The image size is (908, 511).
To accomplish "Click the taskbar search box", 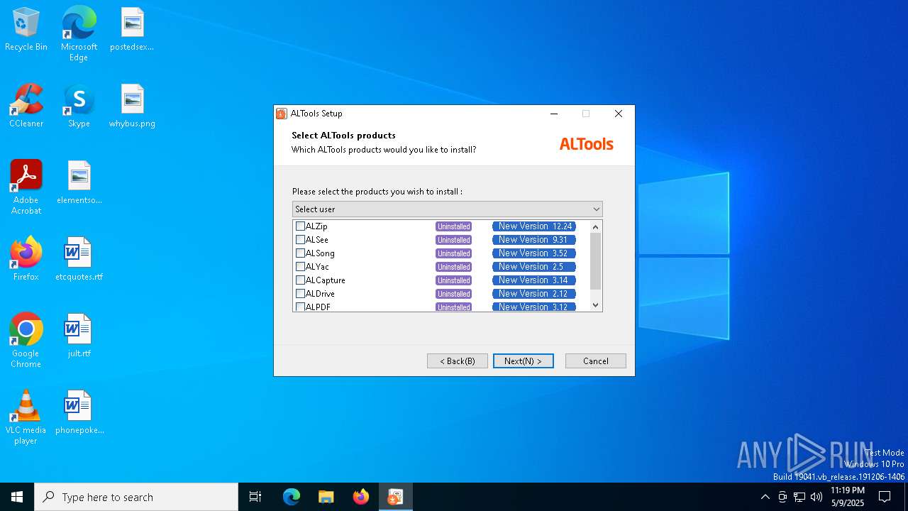I will click(136, 497).
